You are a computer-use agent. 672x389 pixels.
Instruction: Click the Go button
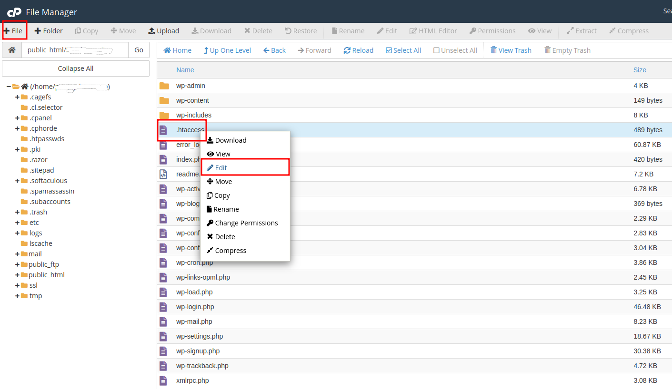[x=139, y=50]
